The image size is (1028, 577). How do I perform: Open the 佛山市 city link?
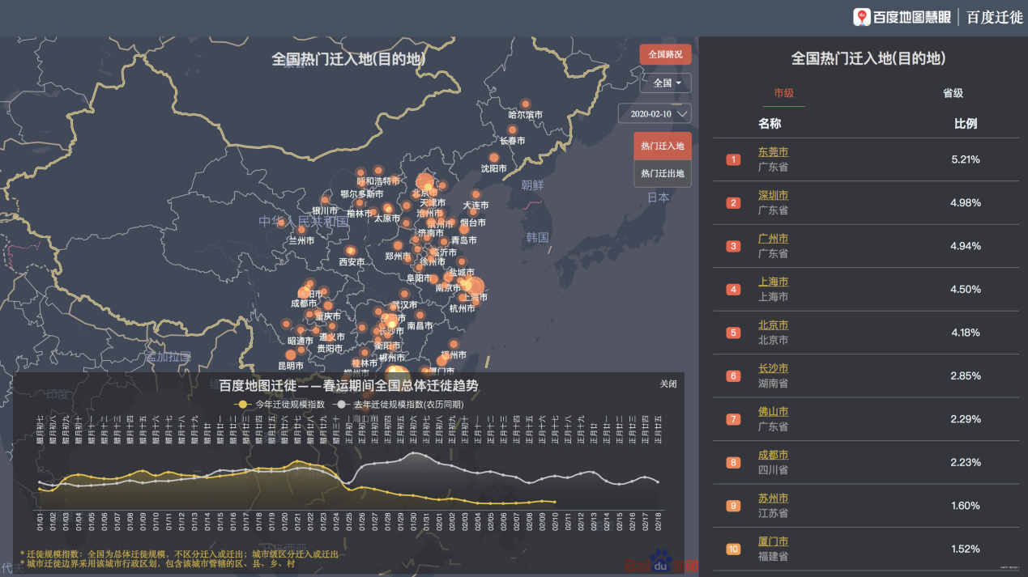(773, 412)
